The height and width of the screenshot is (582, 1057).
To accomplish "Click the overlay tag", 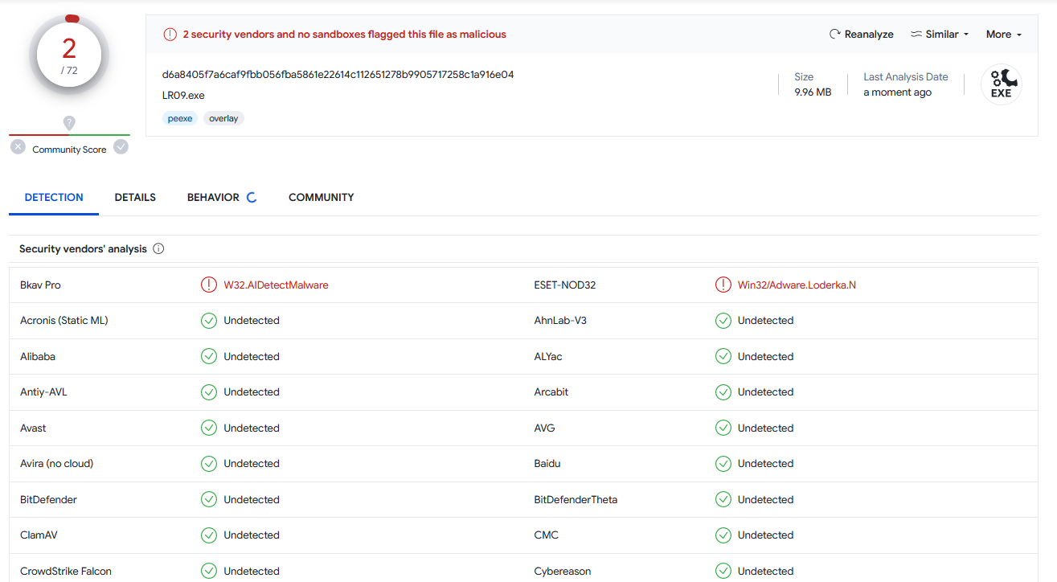I will (223, 118).
